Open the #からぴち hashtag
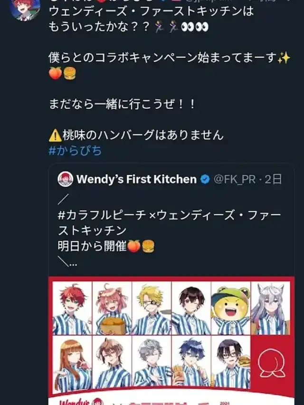Screen dimensions: 304x405 pos(75,151)
